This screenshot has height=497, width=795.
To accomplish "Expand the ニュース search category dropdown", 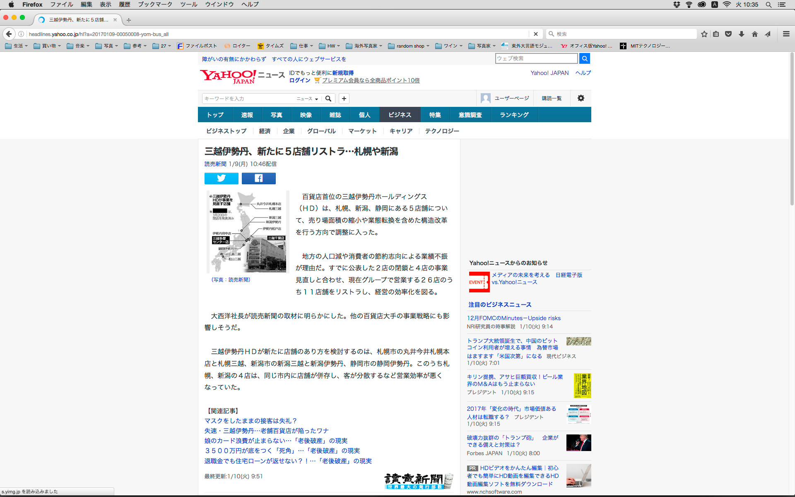I will [x=307, y=99].
